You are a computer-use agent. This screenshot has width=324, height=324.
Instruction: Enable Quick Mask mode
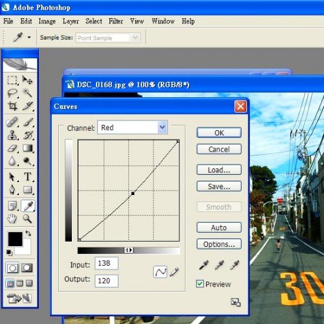(27, 268)
